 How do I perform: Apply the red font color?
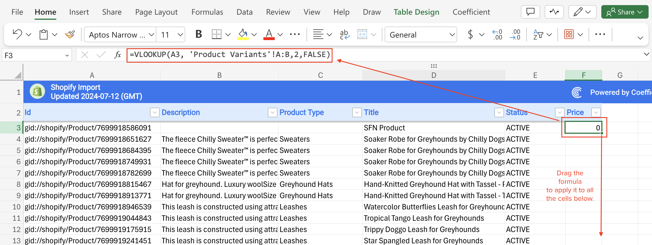pos(269,34)
